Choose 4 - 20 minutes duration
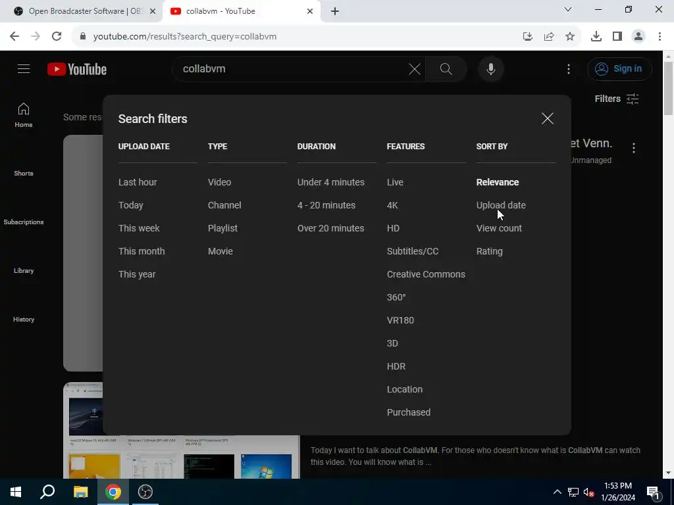The image size is (674, 505). coord(326,205)
